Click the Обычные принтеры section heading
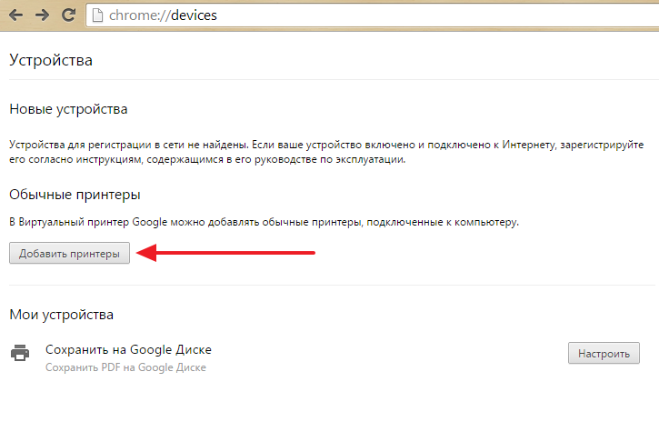Screen dimensions: 659x432 click(75, 195)
